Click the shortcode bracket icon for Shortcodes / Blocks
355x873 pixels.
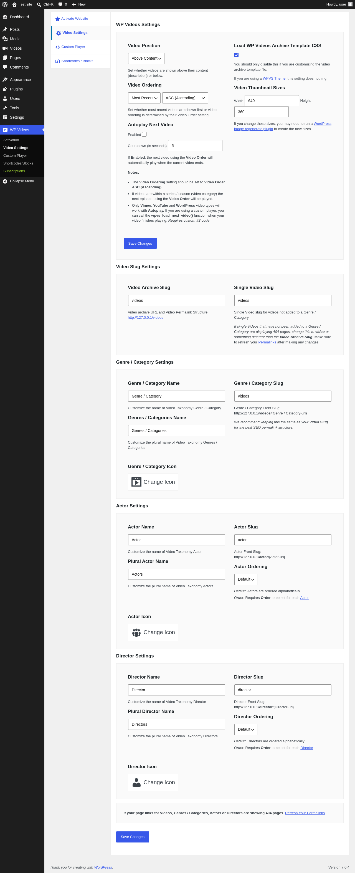click(x=58, y=61)
